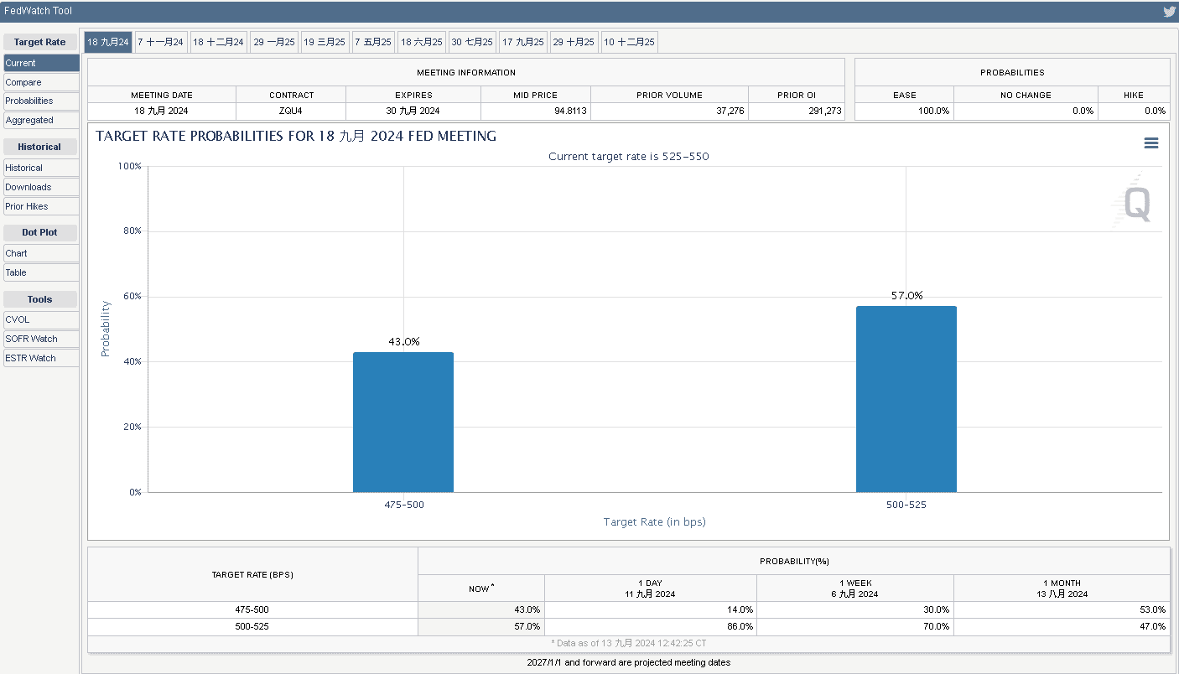The height and width of the screenshot is (674, 1179).
Task: Click the 47.0% one-month probability cell
Action: point(1062,626)
